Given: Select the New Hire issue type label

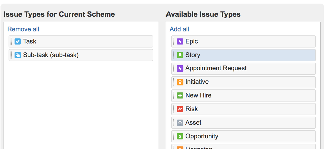Looking at the screenshot, I should tap(198, 95).
